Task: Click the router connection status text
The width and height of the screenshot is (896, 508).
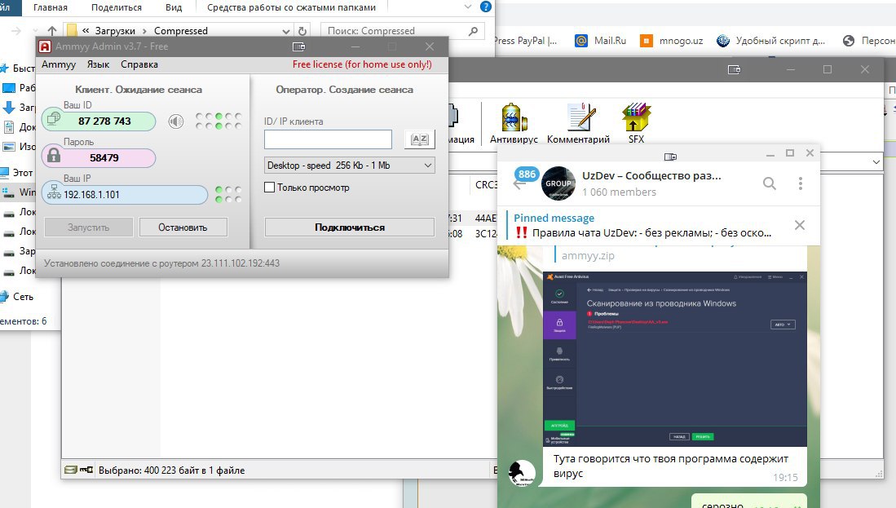Action: coord(161,263)
